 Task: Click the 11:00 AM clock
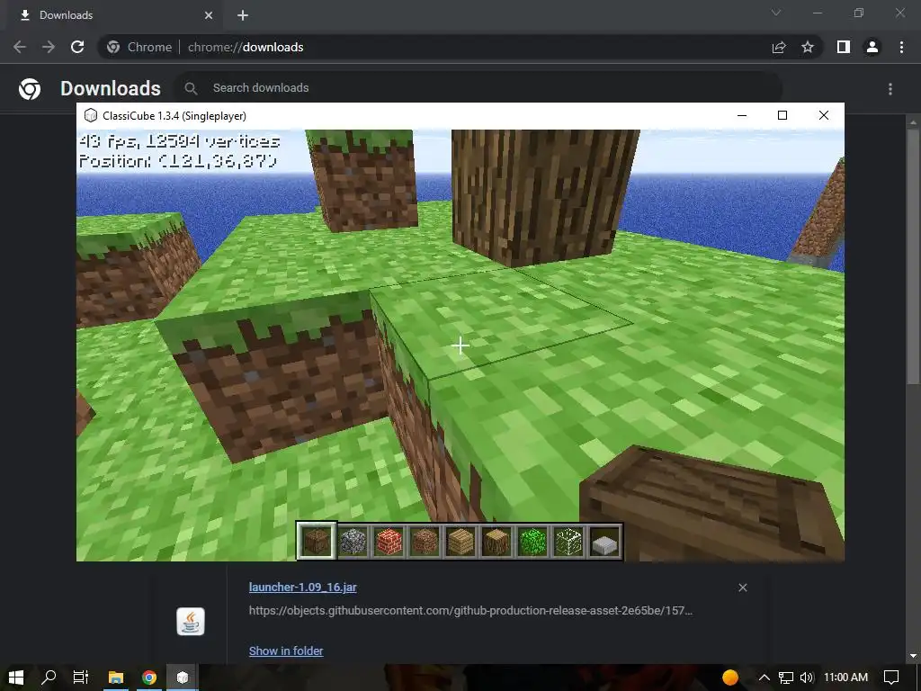[845, 678]
